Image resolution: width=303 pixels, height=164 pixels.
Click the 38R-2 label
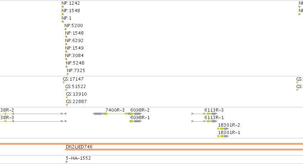(x=7, y=110)
